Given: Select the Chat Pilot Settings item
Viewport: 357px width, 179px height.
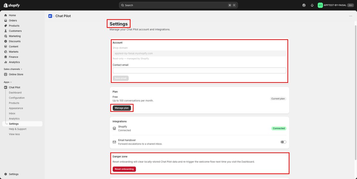Looking at the screenshot, I should 22,124.
